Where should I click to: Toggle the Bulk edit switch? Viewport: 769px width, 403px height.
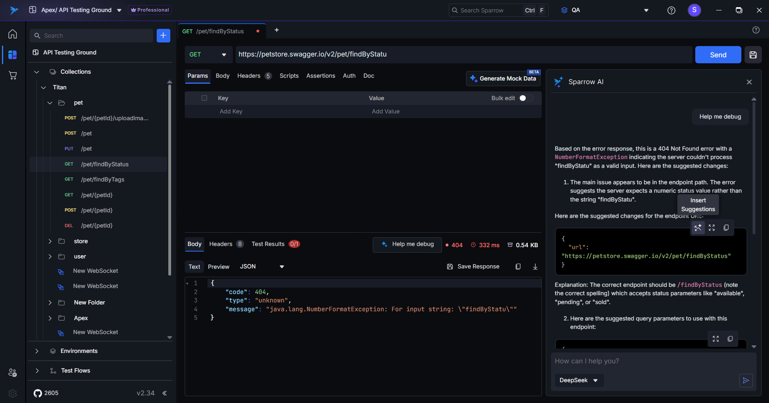(525, 98)
